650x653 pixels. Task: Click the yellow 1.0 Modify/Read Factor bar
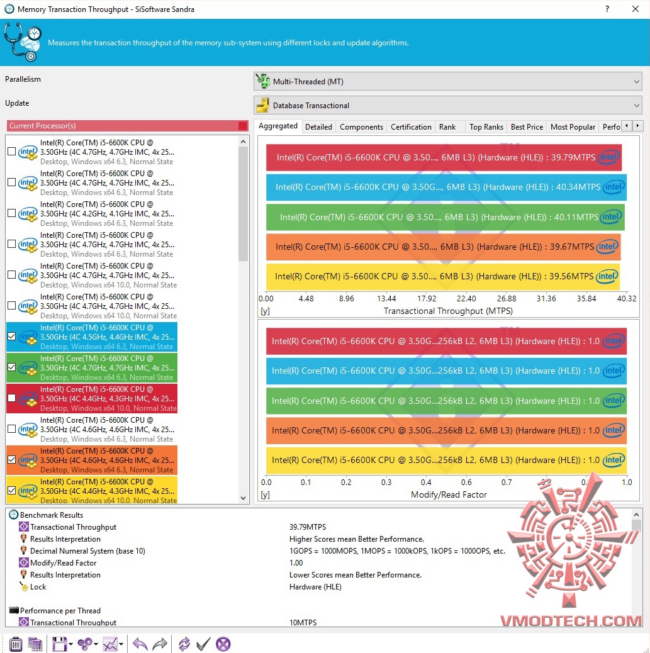pyautogui.click(x=446, y=460)
